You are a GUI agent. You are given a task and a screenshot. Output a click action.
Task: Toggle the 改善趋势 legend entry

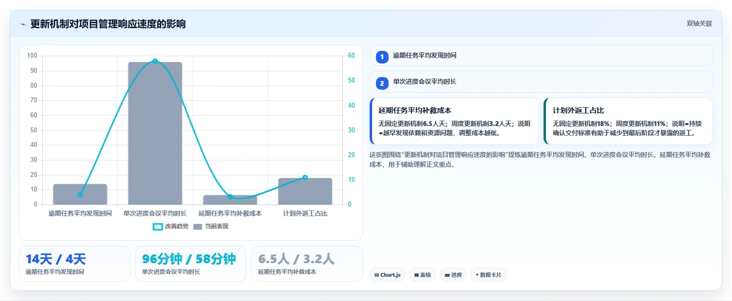[x=170, y=226]
